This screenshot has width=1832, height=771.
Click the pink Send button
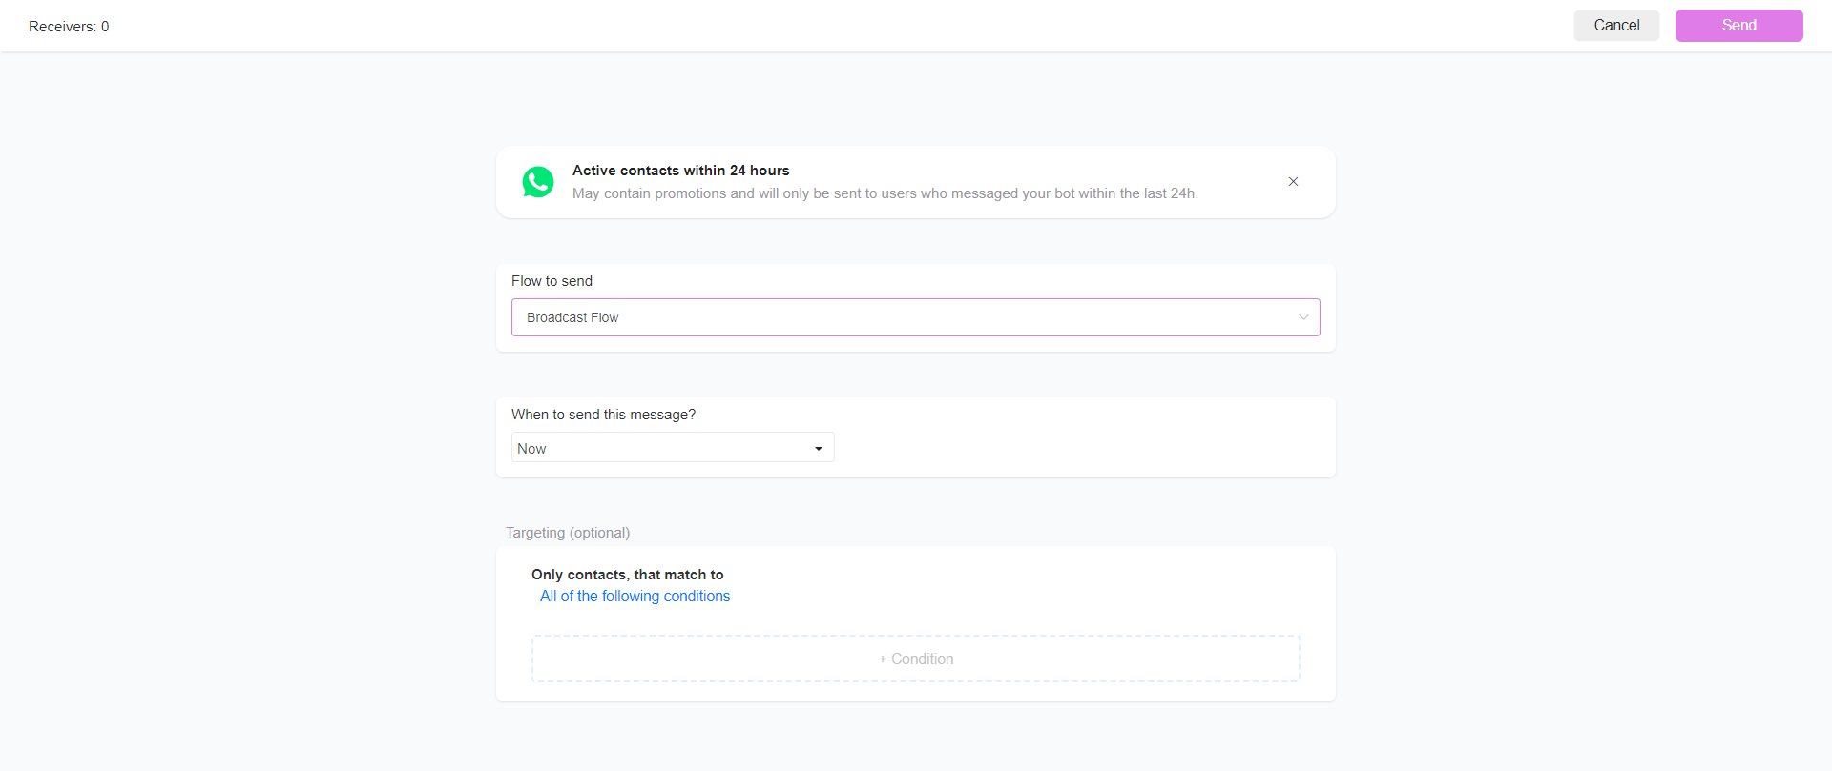point(1738,26)
